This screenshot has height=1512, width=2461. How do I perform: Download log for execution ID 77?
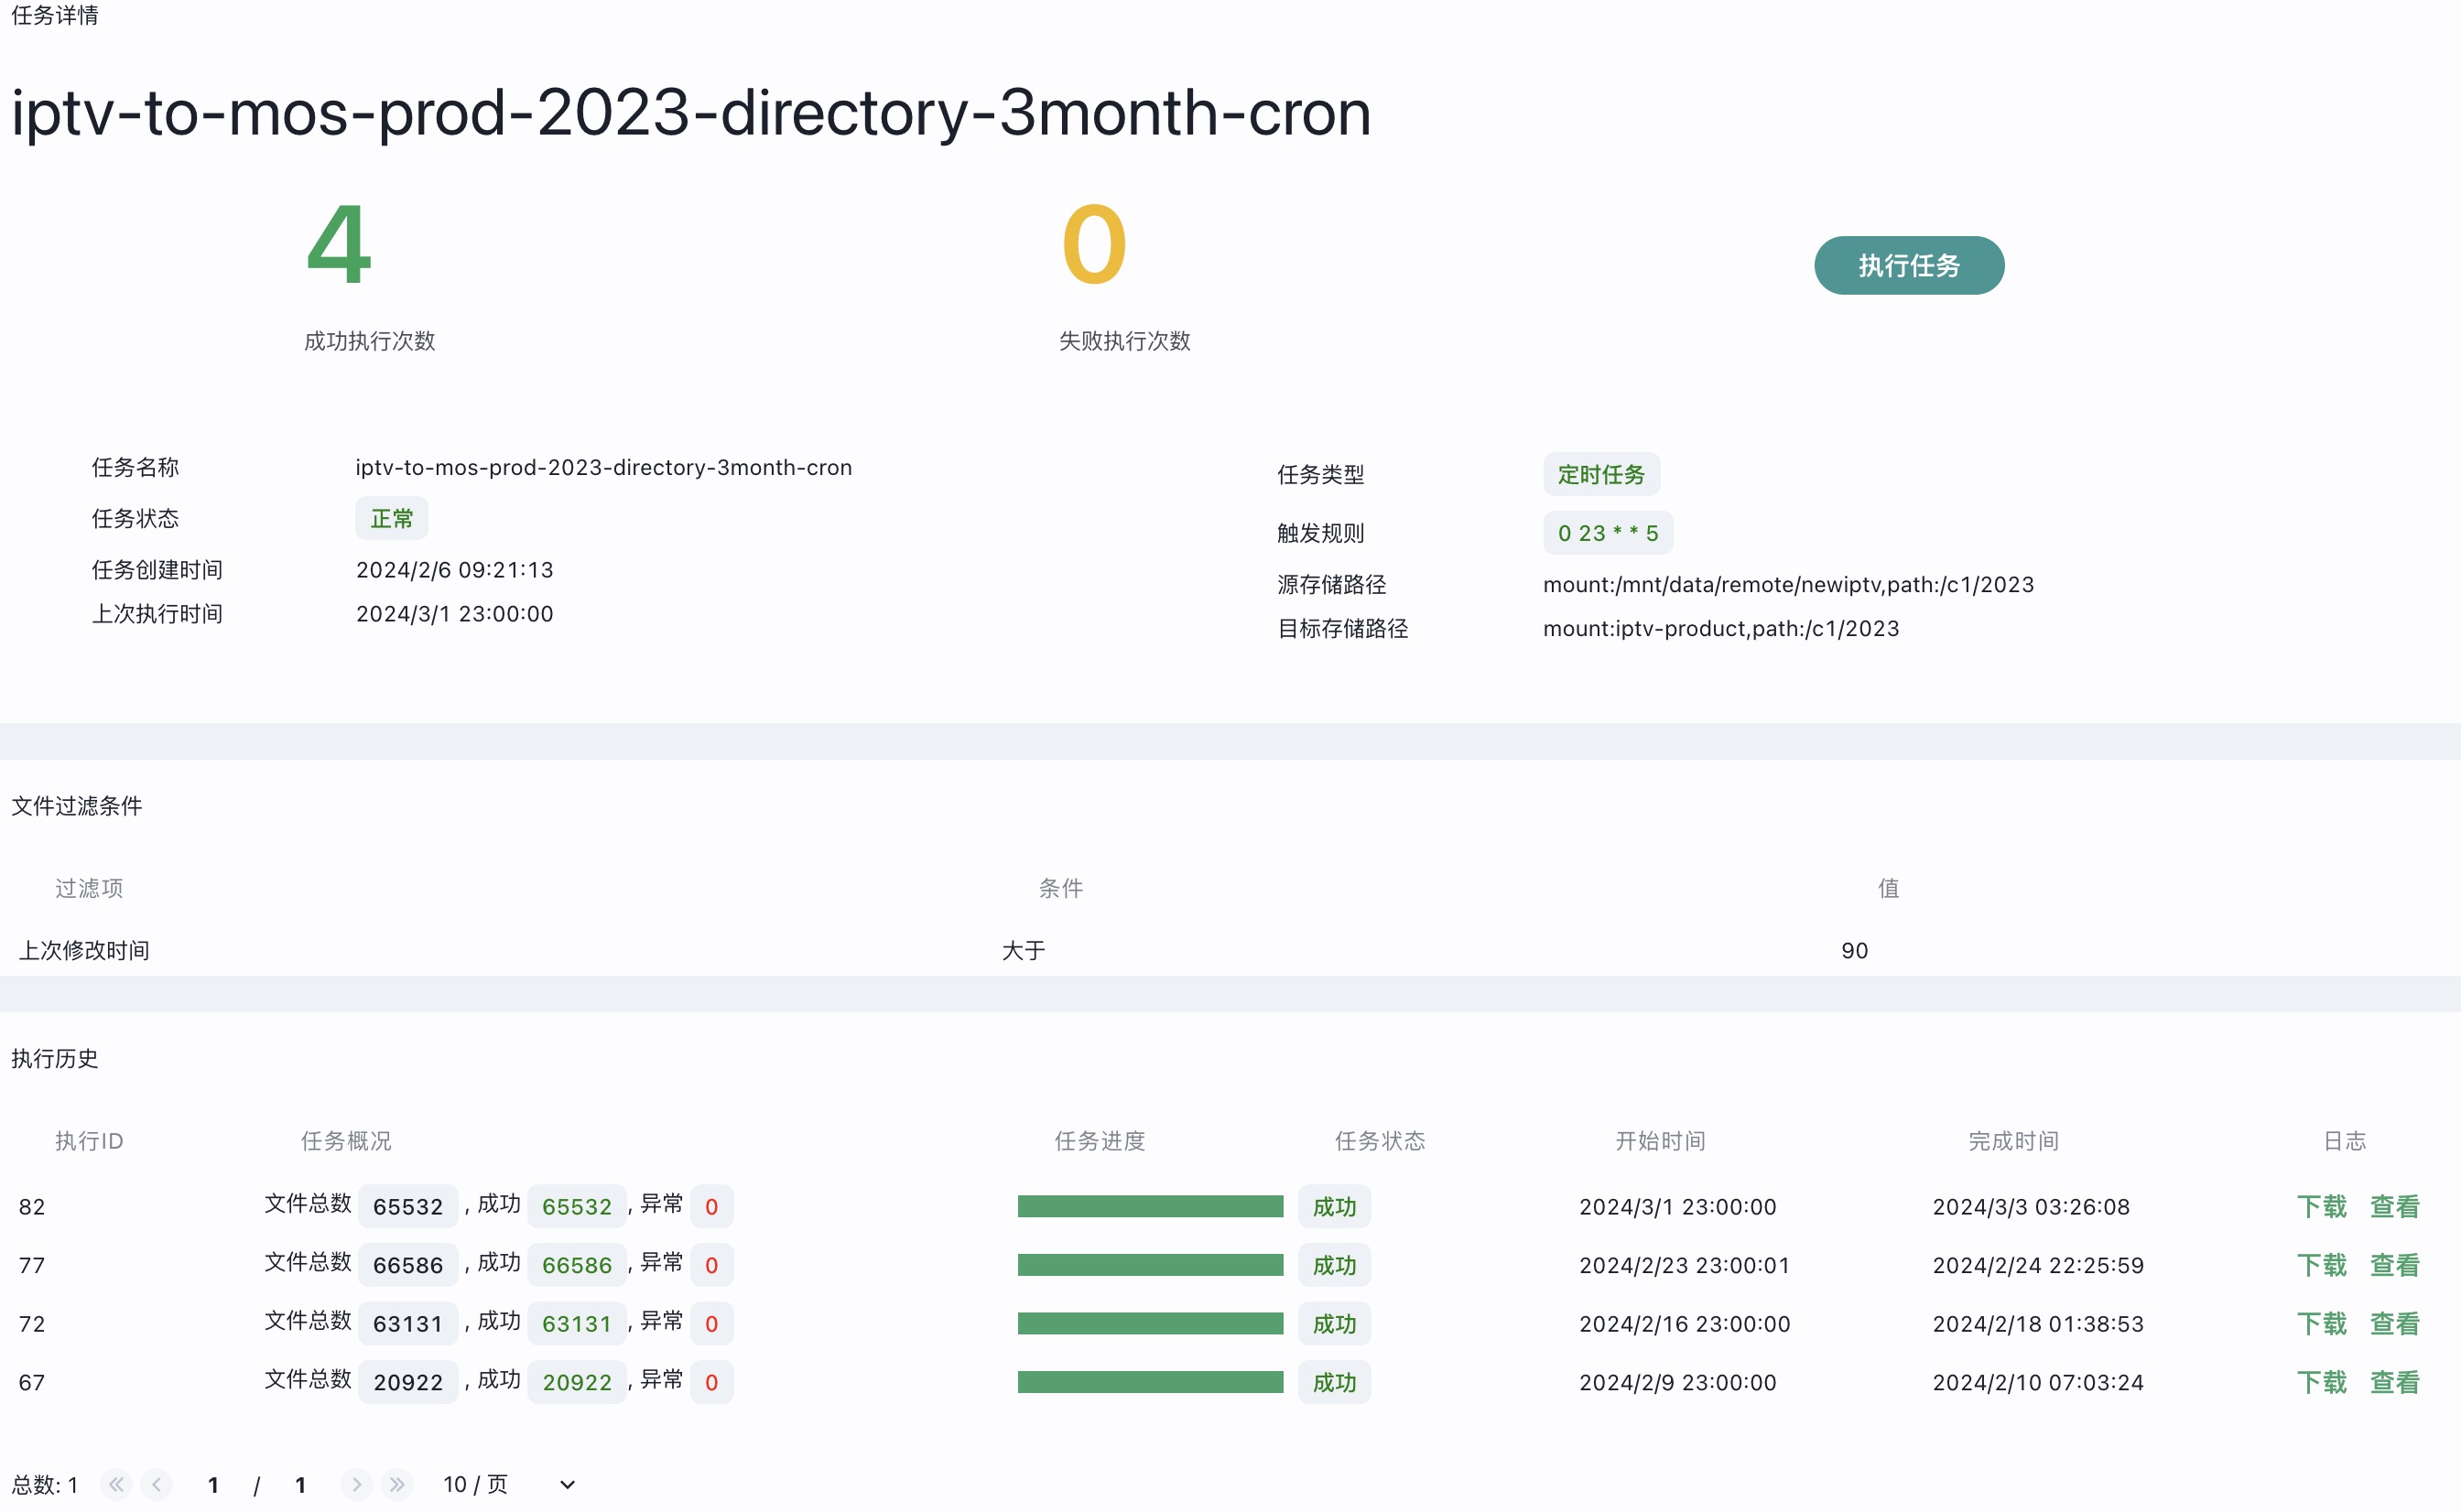(2321, 1265)
